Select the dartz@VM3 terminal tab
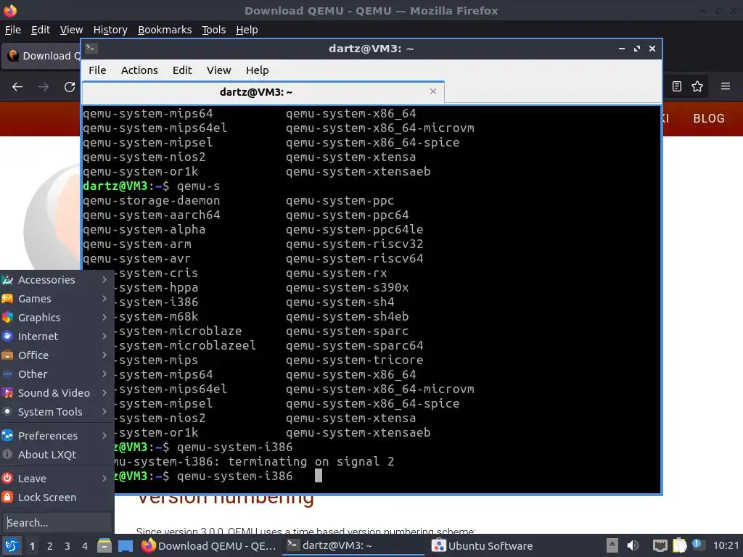This screenshot has width=743, height=557. tap(263, 92)
